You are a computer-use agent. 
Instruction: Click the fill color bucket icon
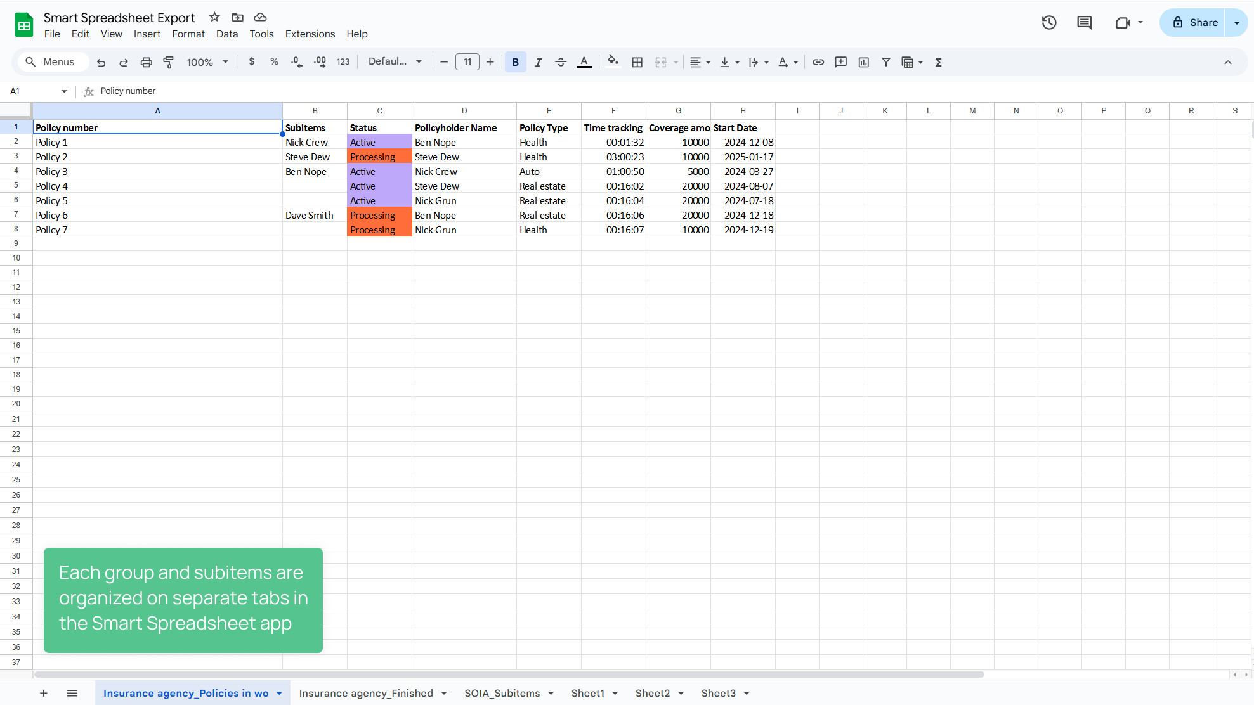point(612,61)
